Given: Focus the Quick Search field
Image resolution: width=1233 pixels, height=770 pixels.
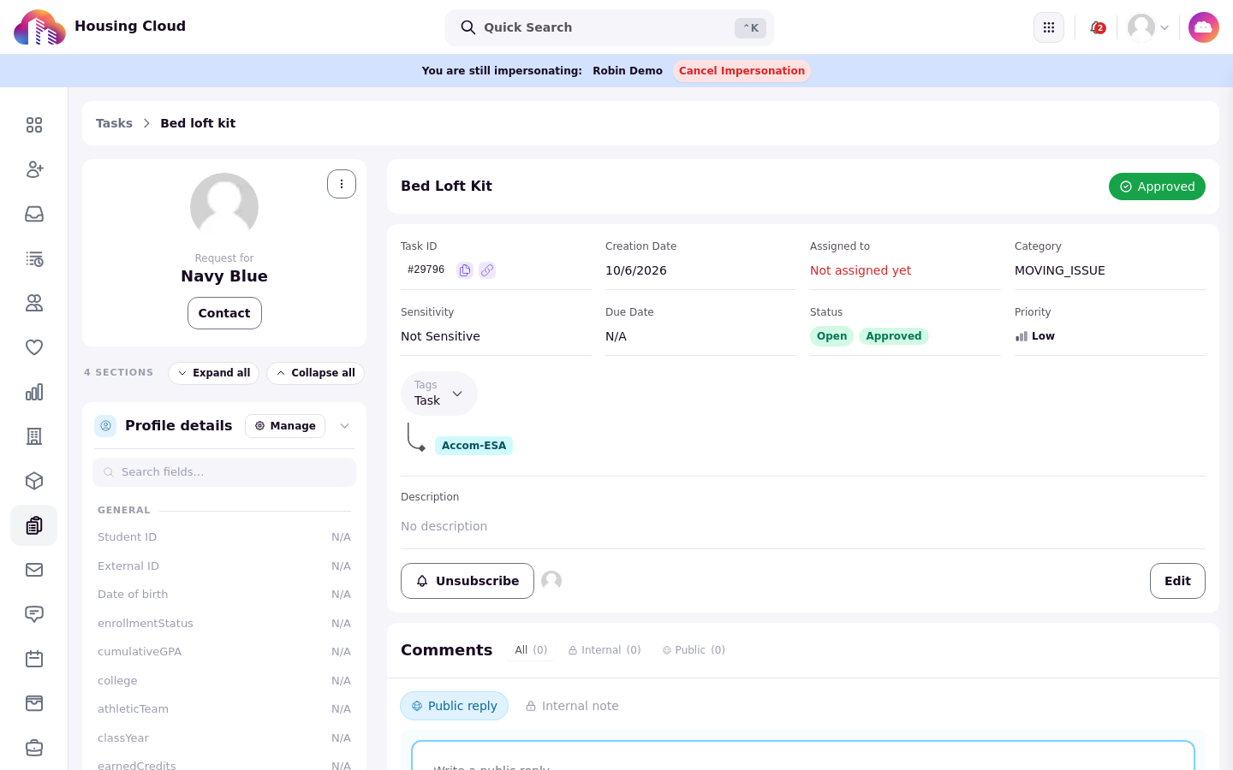Looking at the screenshot, I should point(610,27).
